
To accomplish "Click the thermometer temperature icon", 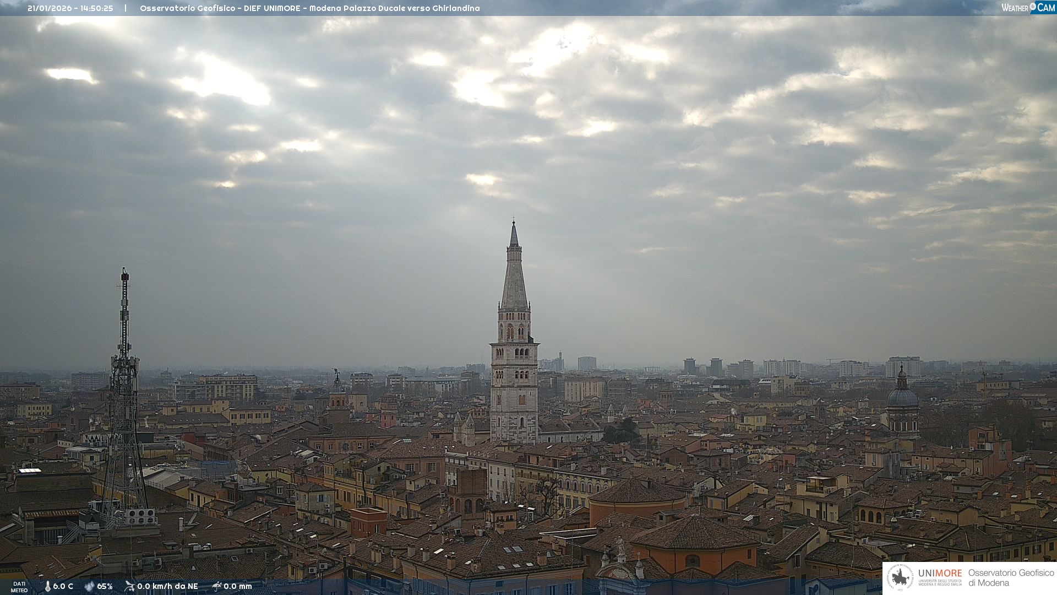I will click(x=47, y=586).
